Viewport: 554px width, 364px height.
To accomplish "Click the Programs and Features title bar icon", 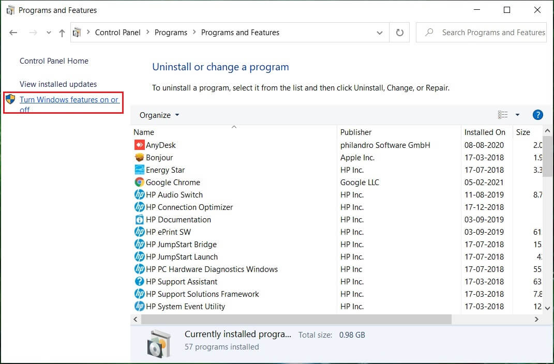I will 10,10.
